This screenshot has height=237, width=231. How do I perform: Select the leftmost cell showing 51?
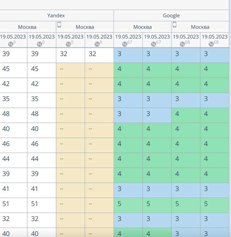[6, 204]
